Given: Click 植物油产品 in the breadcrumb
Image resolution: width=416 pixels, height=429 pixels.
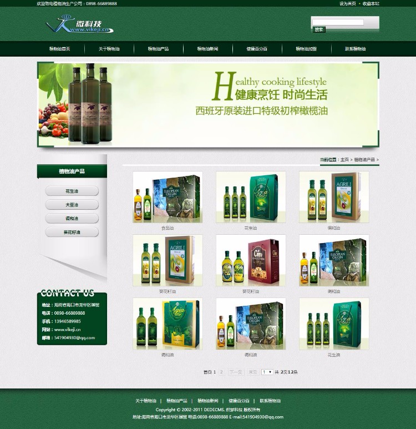Looking at the screenshot, I should pos(364,159).
